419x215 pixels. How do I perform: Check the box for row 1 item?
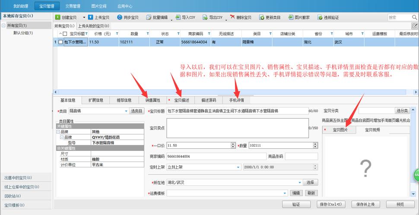pyautogui.click(x=60, y=42)
